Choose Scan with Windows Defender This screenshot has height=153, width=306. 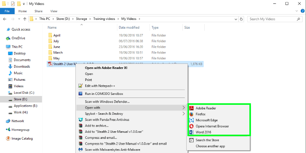pos(107,102)
